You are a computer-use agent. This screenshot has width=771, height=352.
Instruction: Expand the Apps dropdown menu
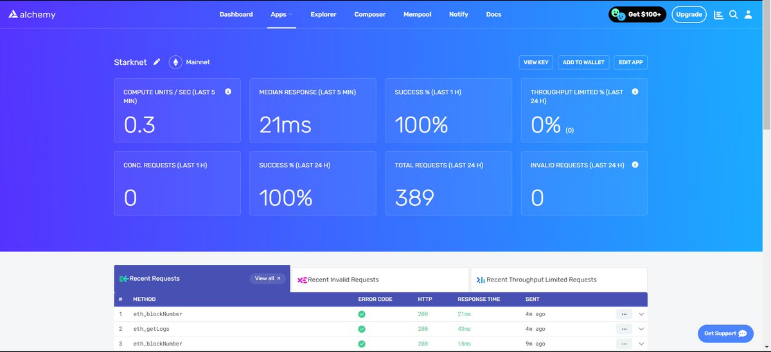point(281,14)
